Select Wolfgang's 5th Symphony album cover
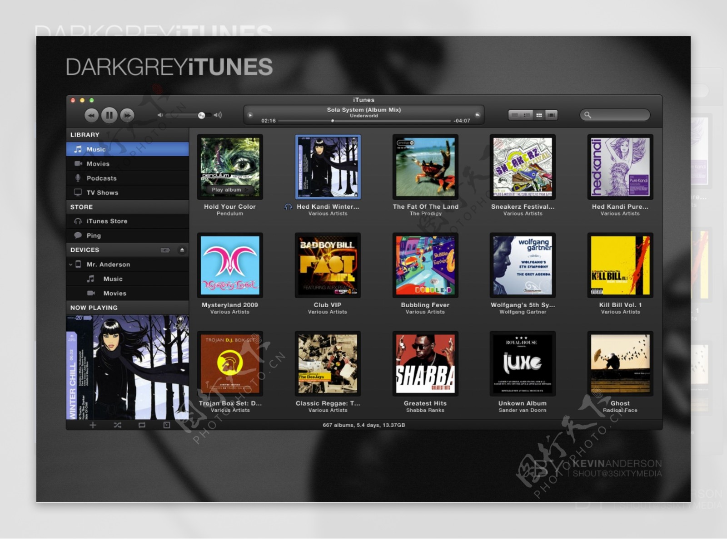 coord(523,265)
